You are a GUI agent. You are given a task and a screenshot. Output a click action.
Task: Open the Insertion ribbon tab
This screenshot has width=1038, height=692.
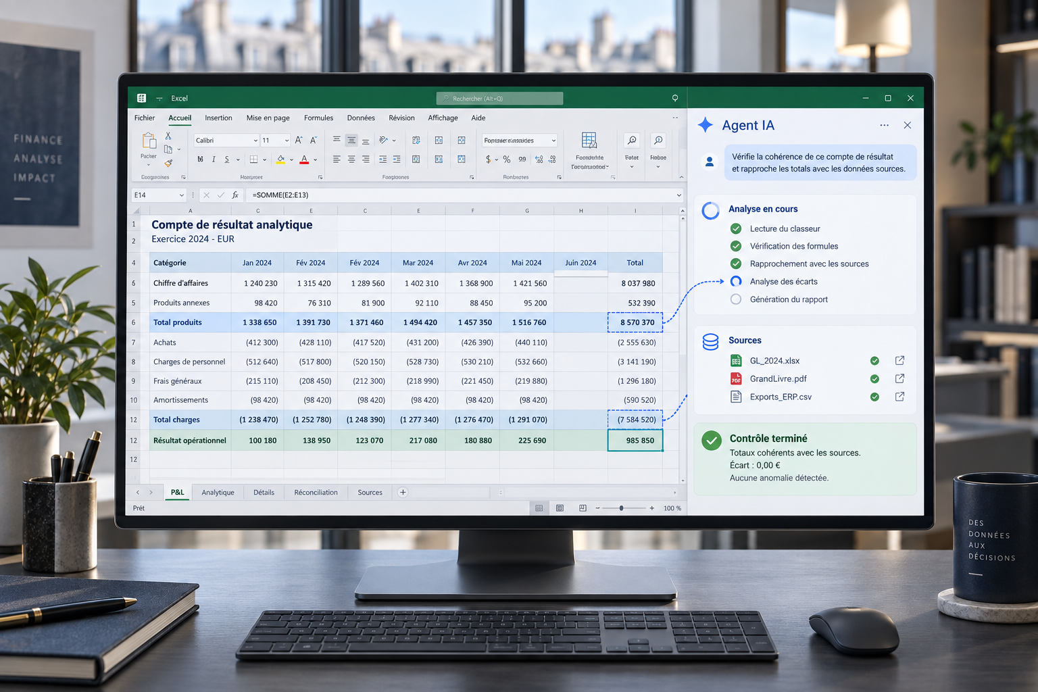pos(218,118)
